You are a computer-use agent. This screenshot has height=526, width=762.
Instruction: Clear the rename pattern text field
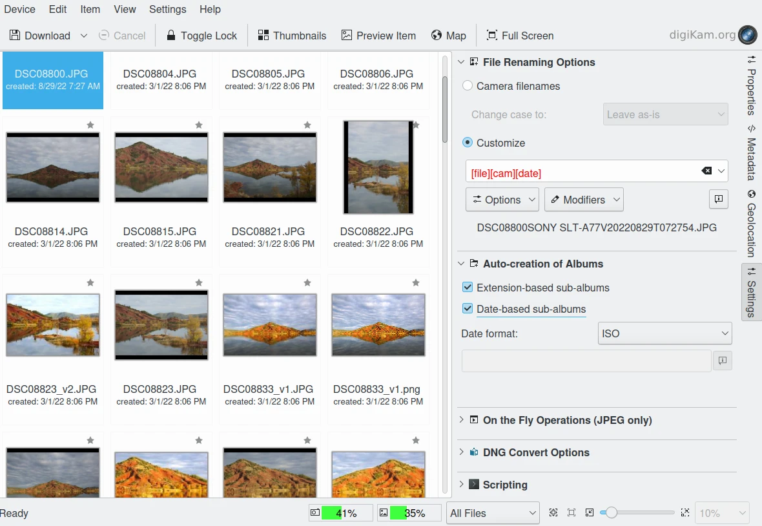click(x=706, y=171)
